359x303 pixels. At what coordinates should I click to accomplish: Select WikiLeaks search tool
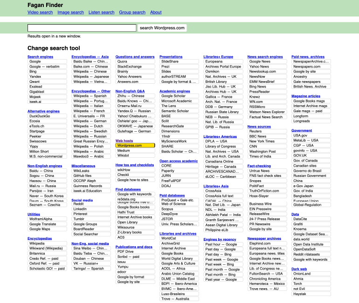[91, 171]
